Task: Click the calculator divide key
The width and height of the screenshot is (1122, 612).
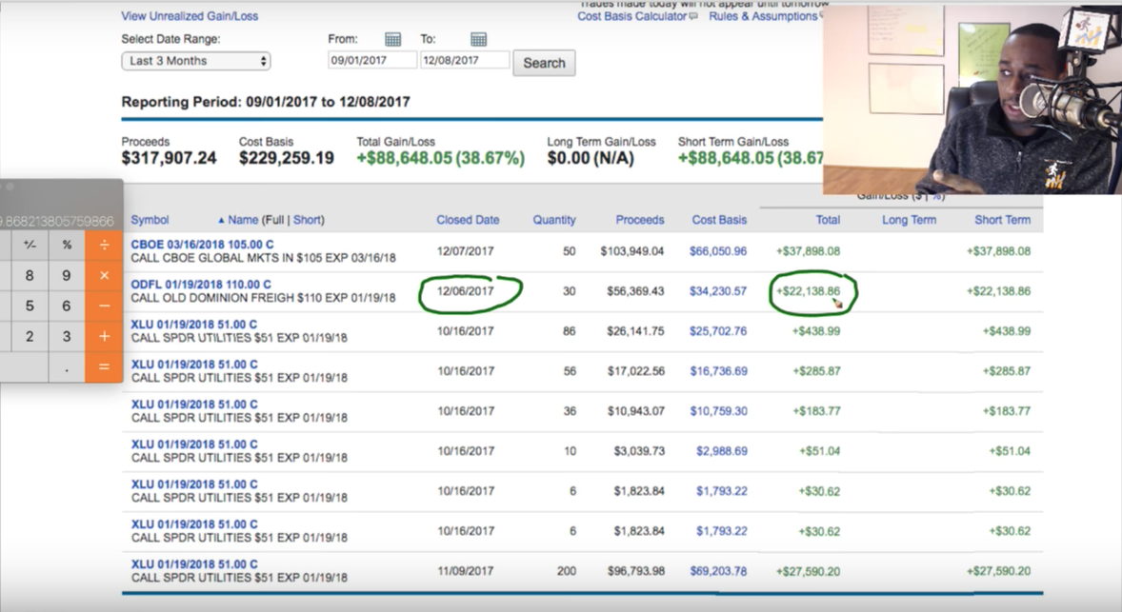Action: (104, 245)
